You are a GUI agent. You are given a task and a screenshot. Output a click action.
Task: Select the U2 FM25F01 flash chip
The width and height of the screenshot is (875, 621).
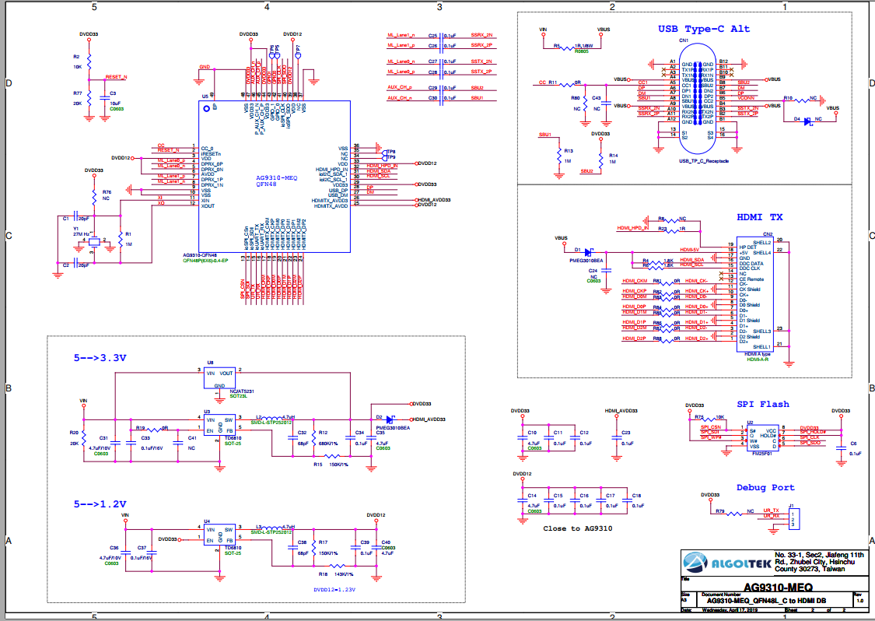(x=763, y=438)
